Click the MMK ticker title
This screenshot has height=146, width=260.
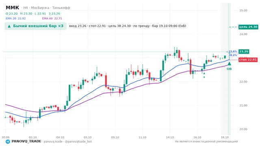pyautogui.click(x=13, y=8)
